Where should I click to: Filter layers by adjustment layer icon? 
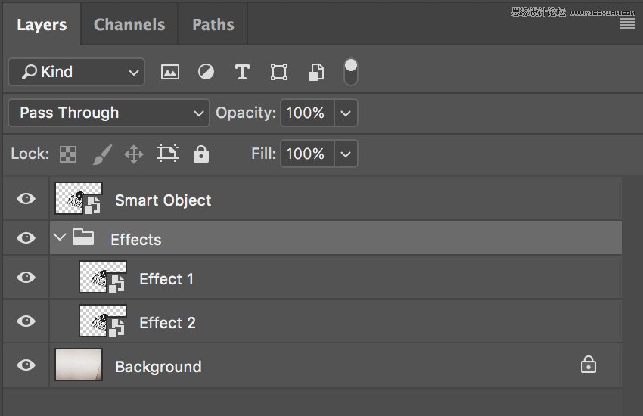[x=206, y=73]
